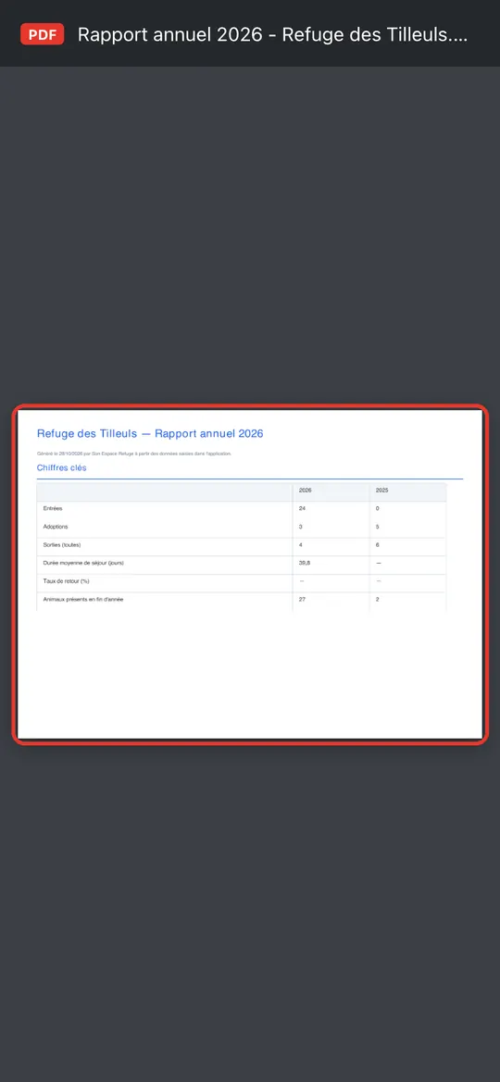
Task: Click the Entrées 2026 value 24
Action: pyautogui.click(x=302, y=508)
